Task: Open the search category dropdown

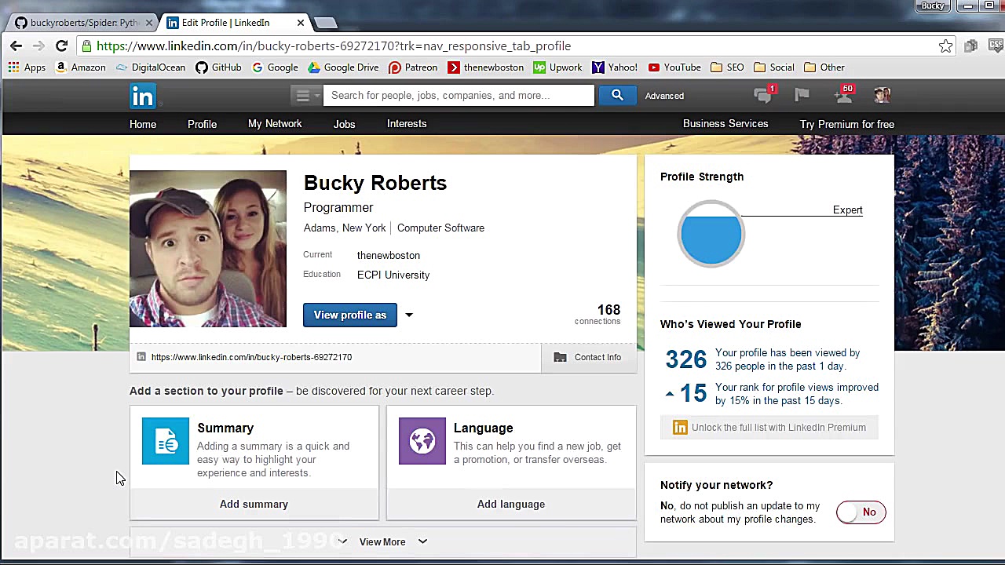Action: pyautogui.click(x=306, y=96)
